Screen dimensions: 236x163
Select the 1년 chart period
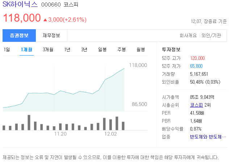pos(67,49)
